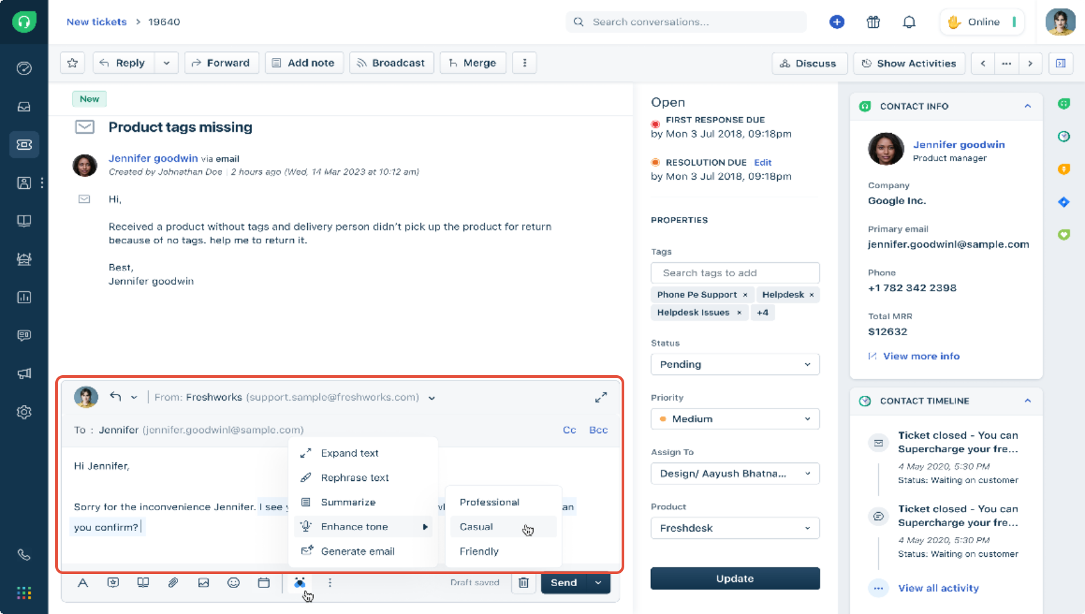
Task: Expand the reply editor to full size
Action: (601, 397)
